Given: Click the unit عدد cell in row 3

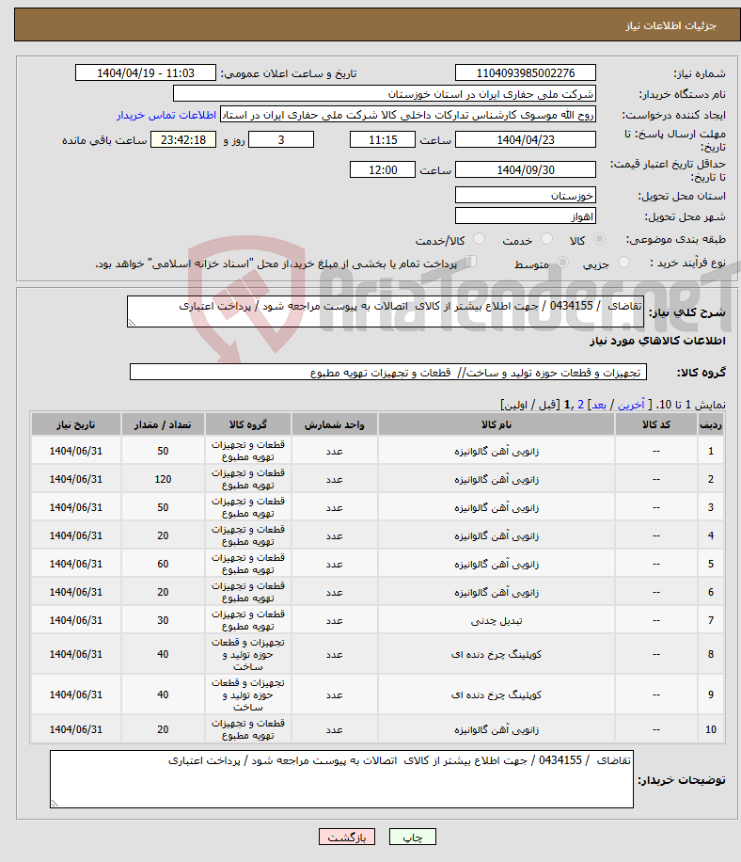Looking at the screenshot, I should click(x=335, y=507).
